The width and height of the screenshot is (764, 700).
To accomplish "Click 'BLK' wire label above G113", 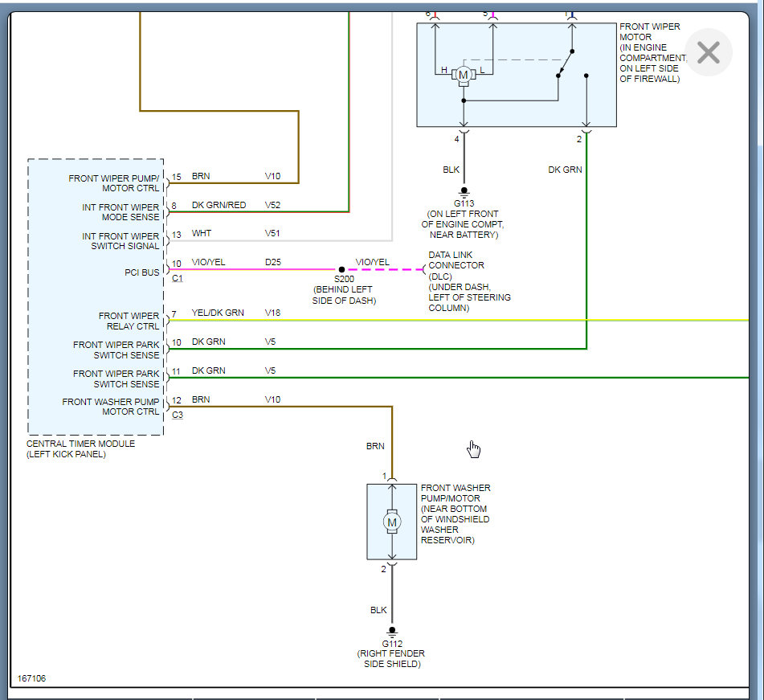I will click(x=451, y=170).
